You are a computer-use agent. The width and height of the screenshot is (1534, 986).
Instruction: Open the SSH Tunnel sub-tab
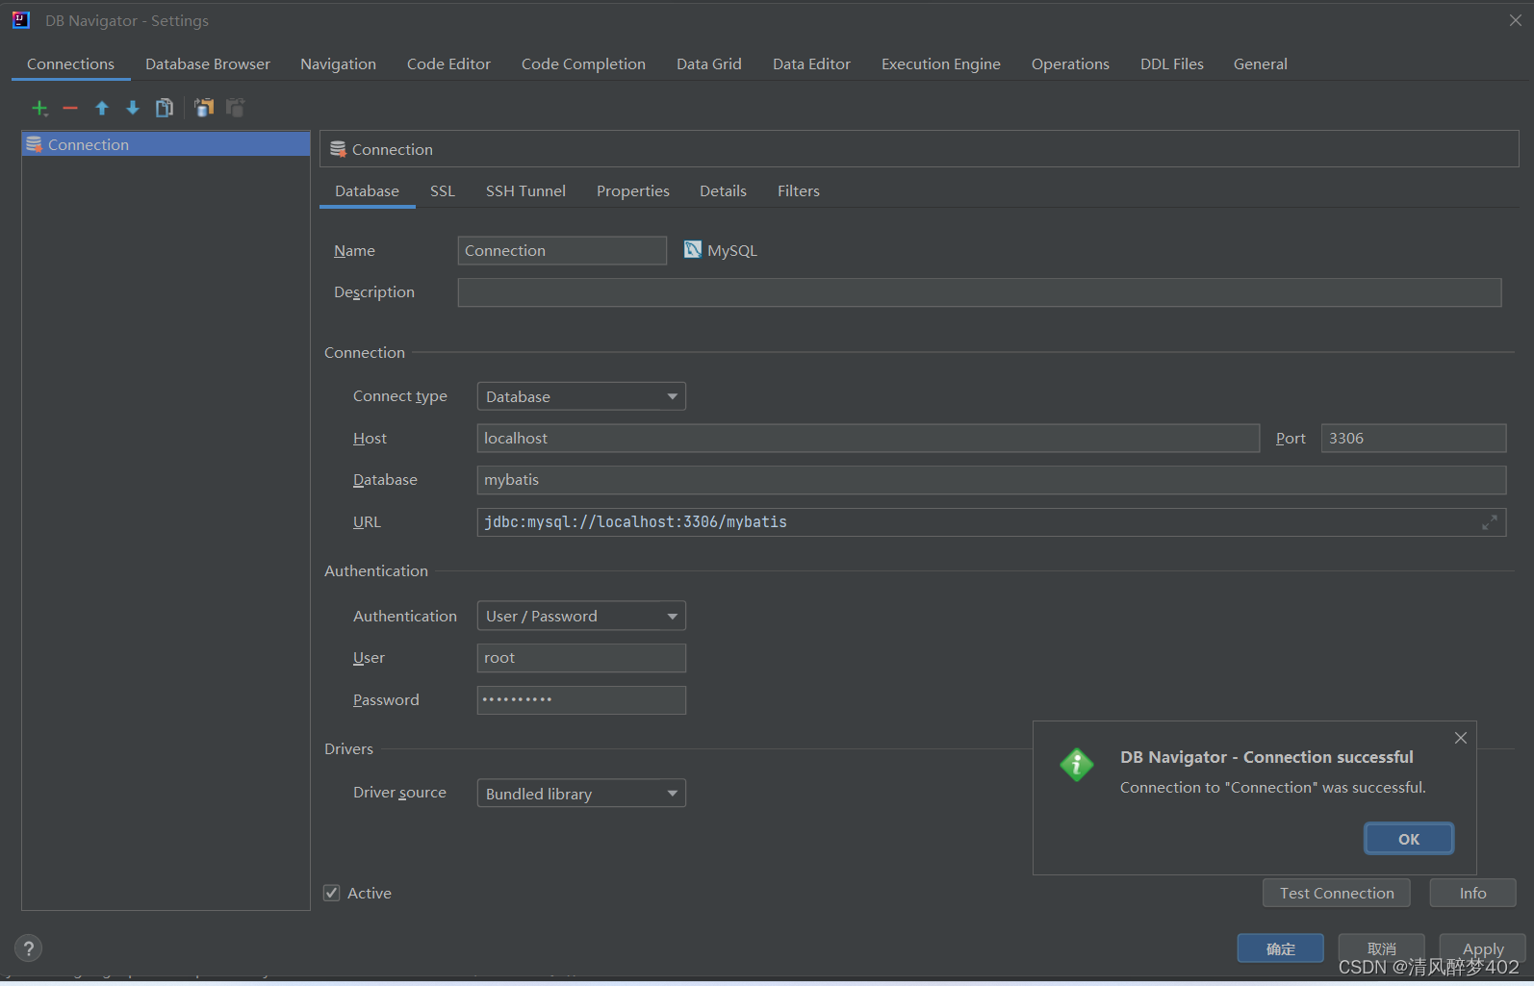[x=525, y=190]
